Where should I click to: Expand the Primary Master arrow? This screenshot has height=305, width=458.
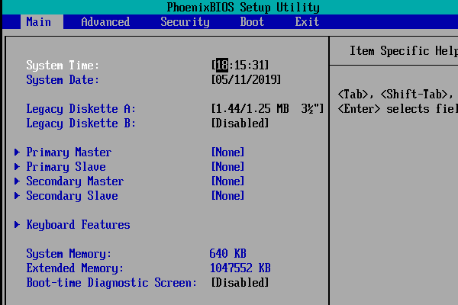coord(18,152)
